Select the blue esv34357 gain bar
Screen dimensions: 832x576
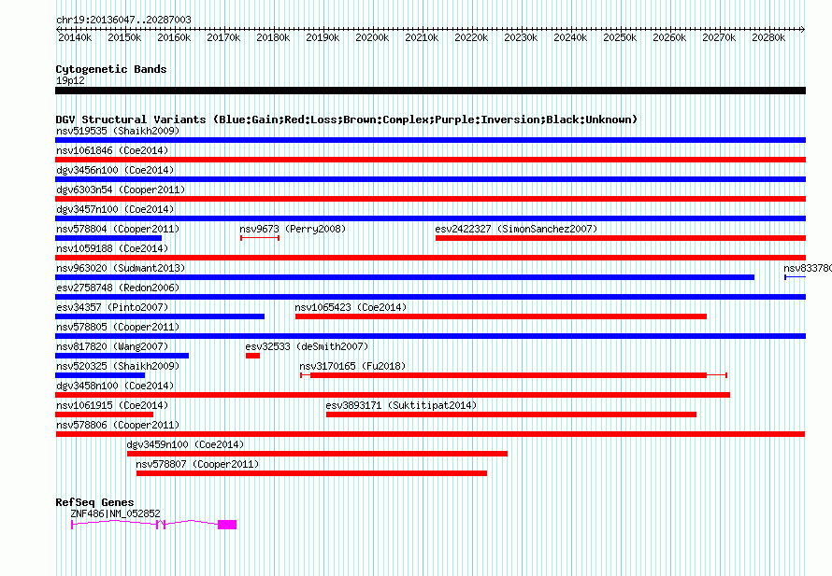[160, 316]
